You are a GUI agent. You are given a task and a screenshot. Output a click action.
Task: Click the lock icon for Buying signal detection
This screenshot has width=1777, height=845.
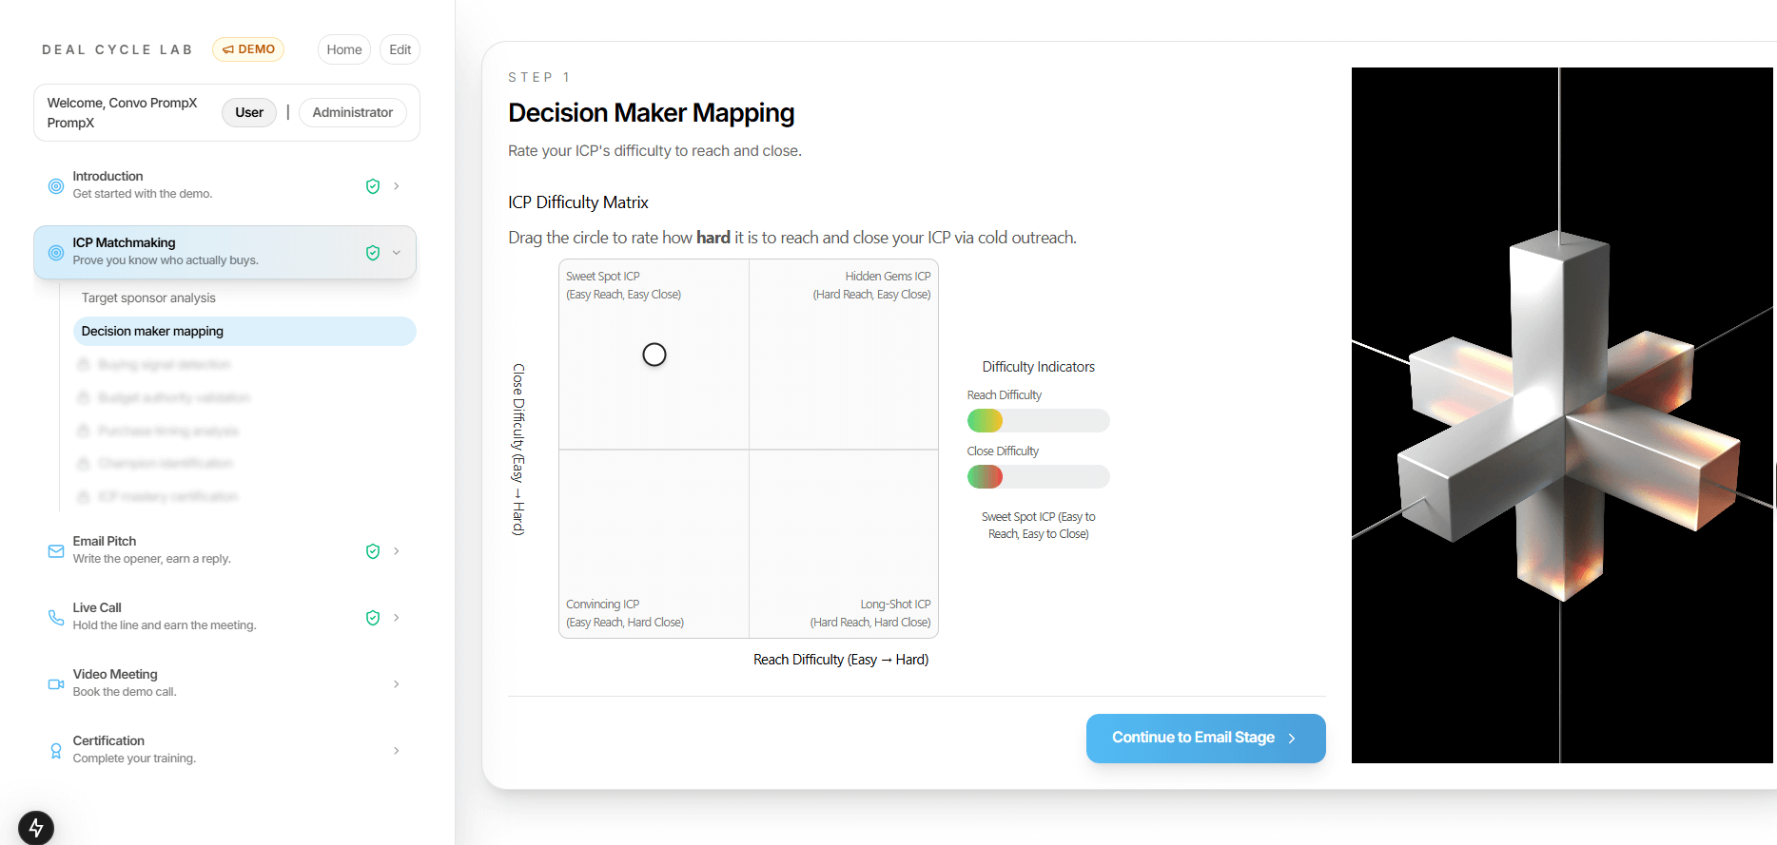(x=84, y=364)
